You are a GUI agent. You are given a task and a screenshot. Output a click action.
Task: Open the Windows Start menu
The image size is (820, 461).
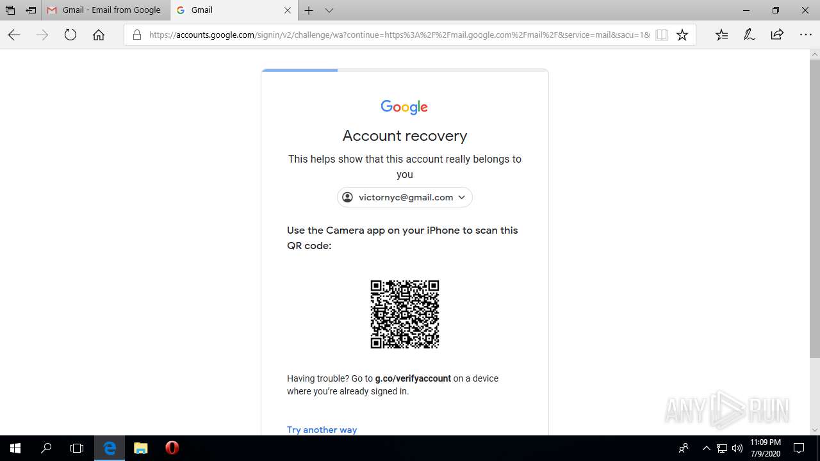[15, 448]
